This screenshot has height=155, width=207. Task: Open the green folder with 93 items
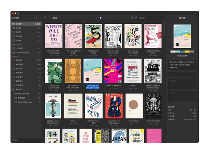26,77
